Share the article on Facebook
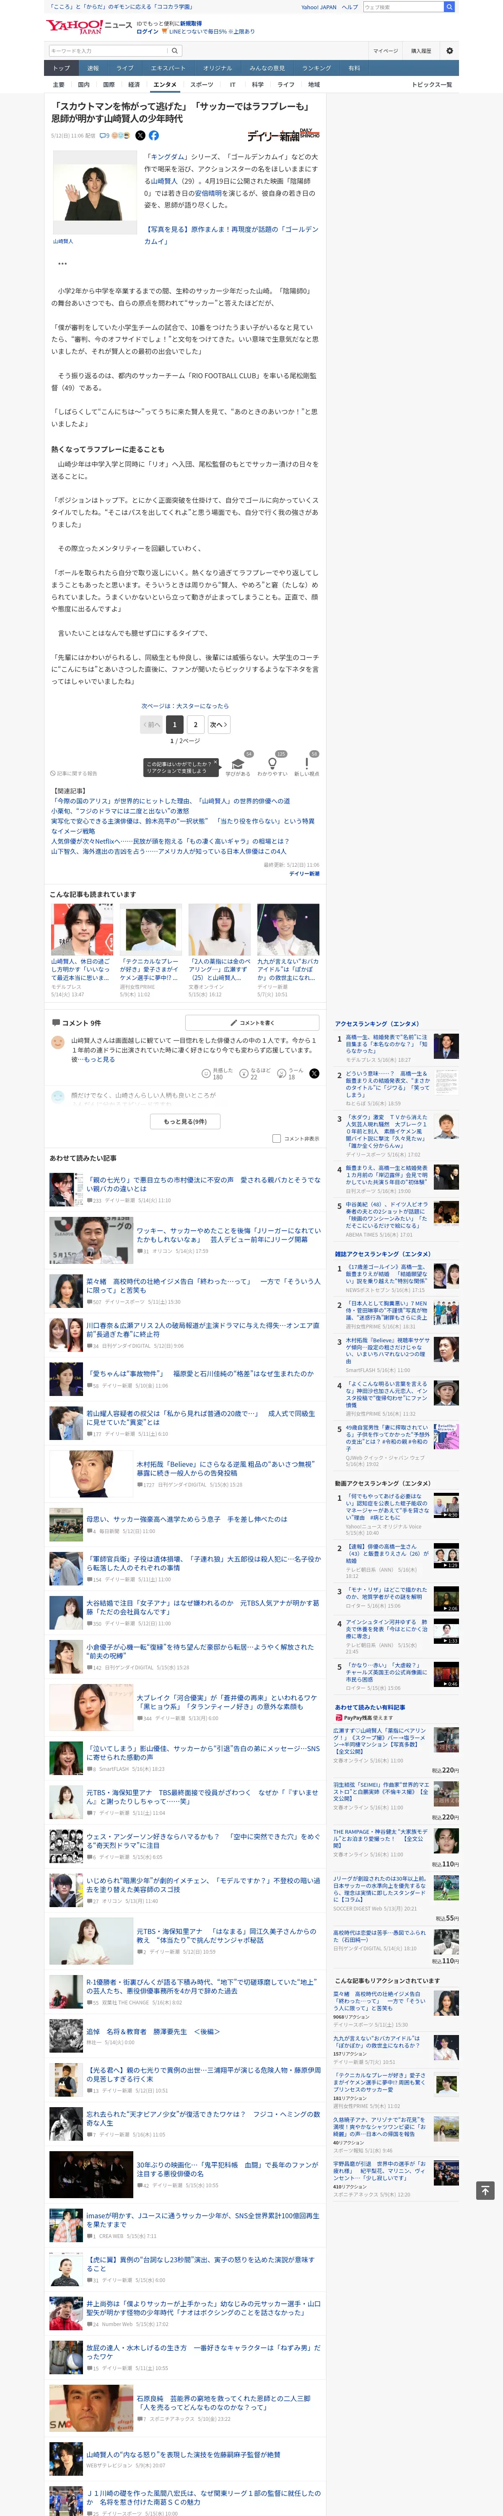Screen dimensions: 503x2516 [153, 136]
